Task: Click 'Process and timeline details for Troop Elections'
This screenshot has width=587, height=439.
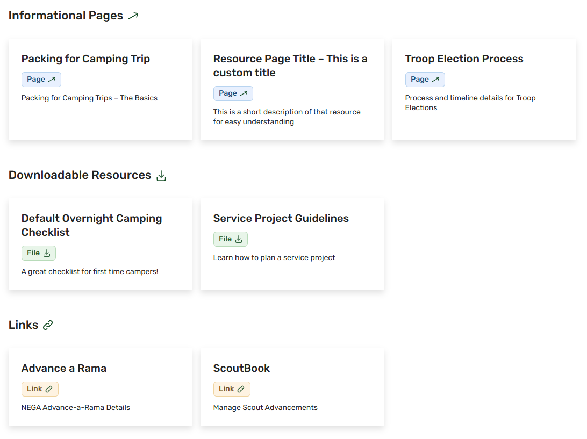Action: [470, 103]
